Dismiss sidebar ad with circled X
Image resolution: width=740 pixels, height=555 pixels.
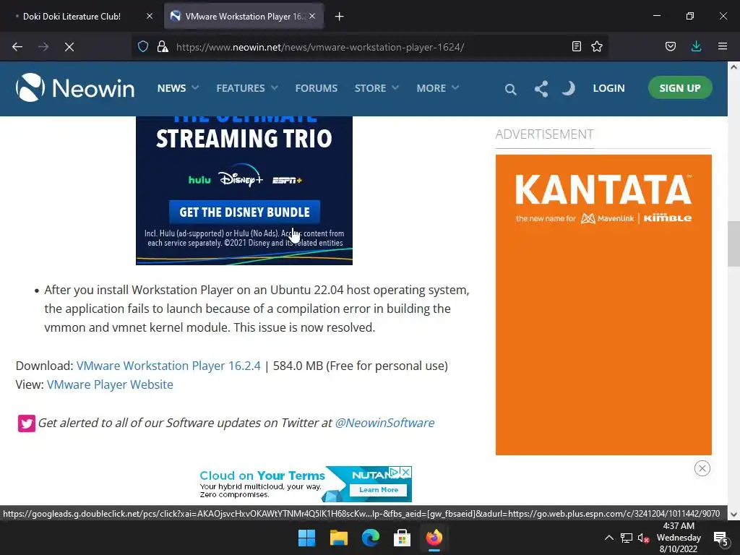pyautogui.click(x=702, y=468)
